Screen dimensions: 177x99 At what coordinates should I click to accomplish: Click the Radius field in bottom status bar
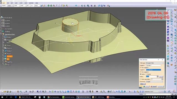tap(157, 94)
